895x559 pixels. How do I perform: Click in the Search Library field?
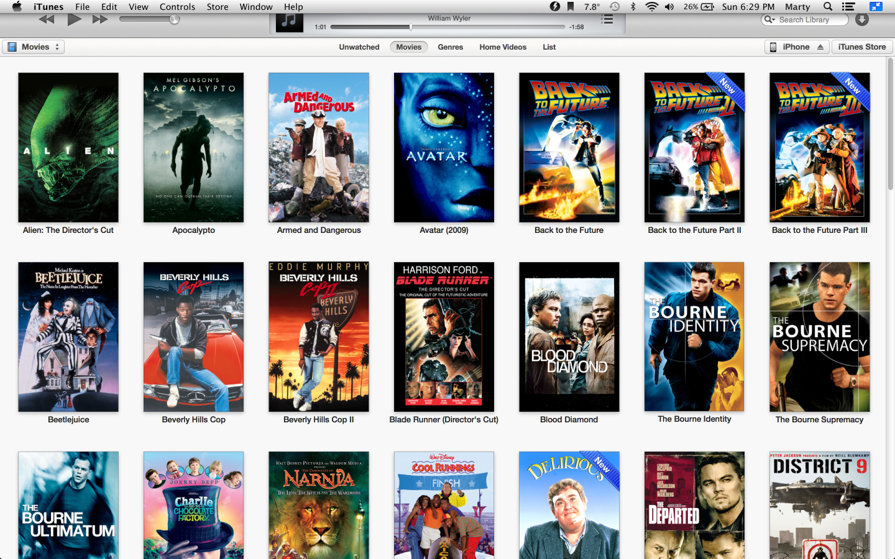click(x=804, y=19)
